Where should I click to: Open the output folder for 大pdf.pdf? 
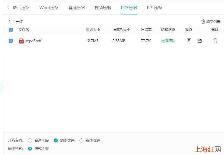(200, 41)
